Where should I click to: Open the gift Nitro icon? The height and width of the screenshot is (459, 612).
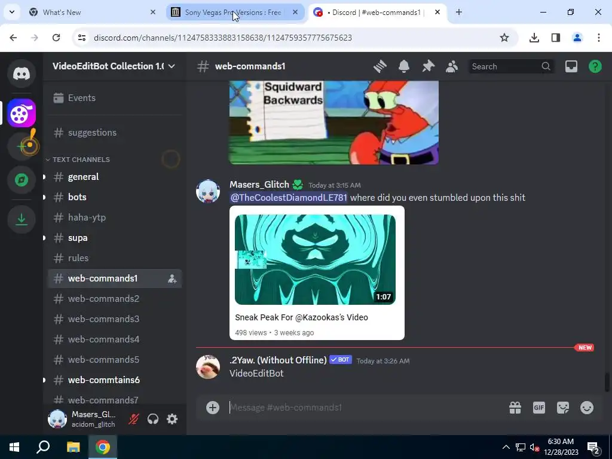(515, 408)
